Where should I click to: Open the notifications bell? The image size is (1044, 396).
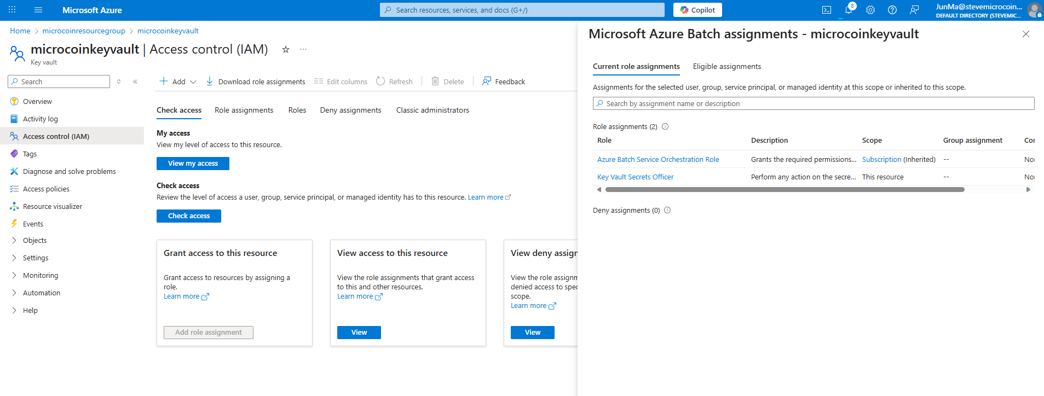coord(849,10)
